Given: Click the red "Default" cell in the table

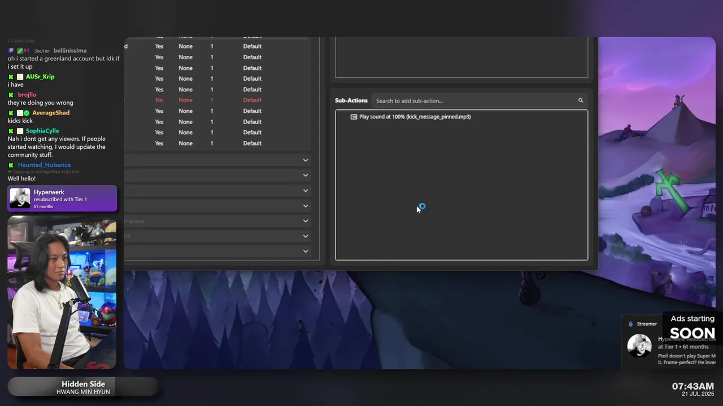Looking at the screenshot, I should [x=252, y=100].
